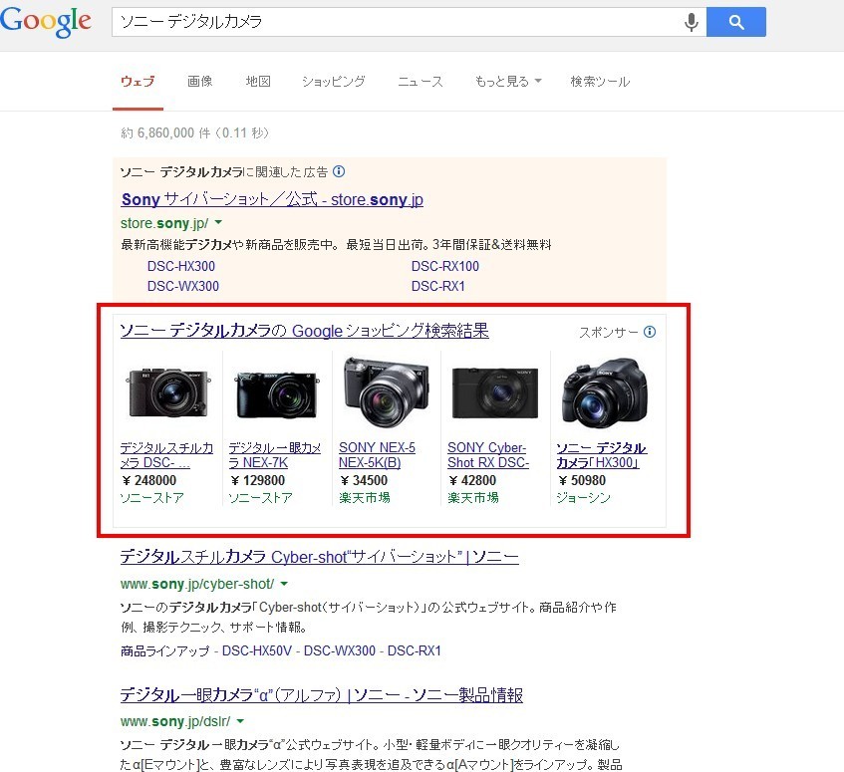Select the ウェブ tab
844x772 pixels.
[x=138, y=82]
